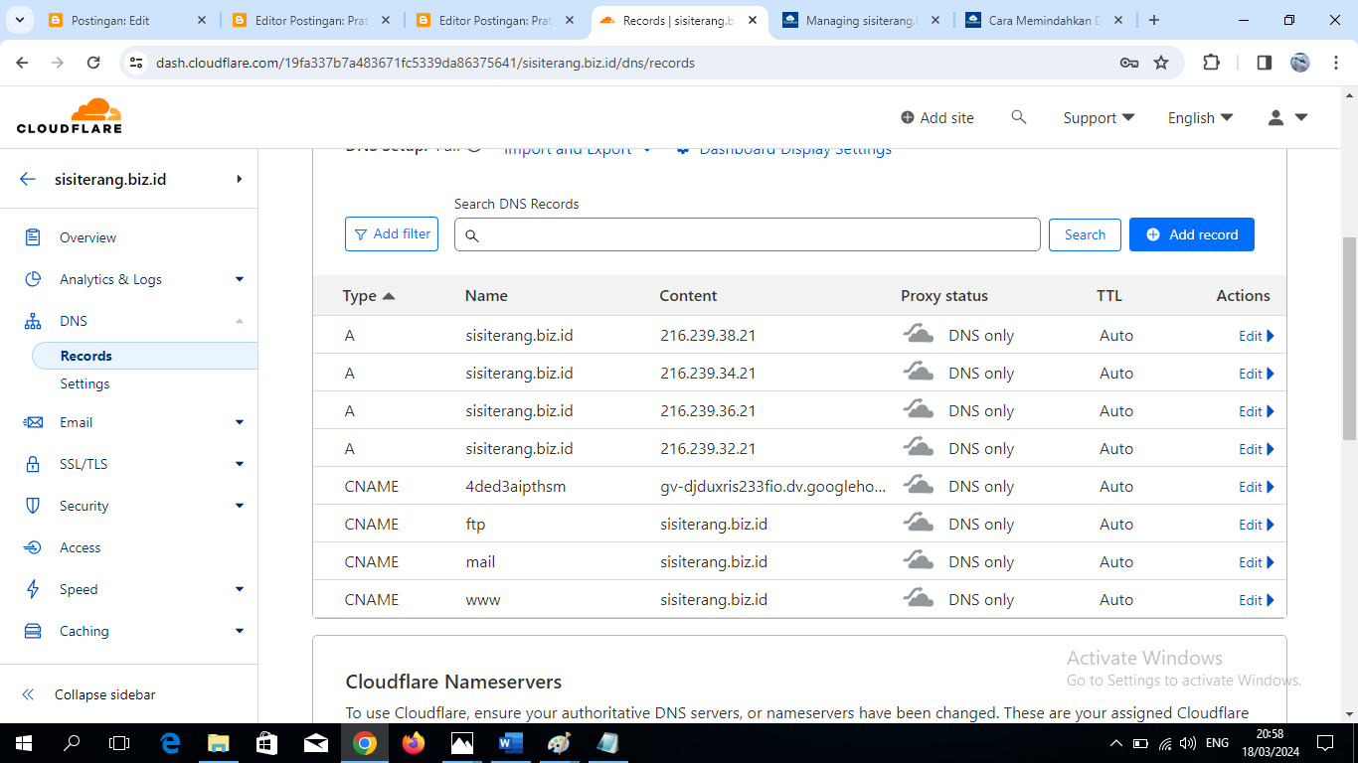Open Chrome extensions puzzle icon

[x=1211, y=63]
